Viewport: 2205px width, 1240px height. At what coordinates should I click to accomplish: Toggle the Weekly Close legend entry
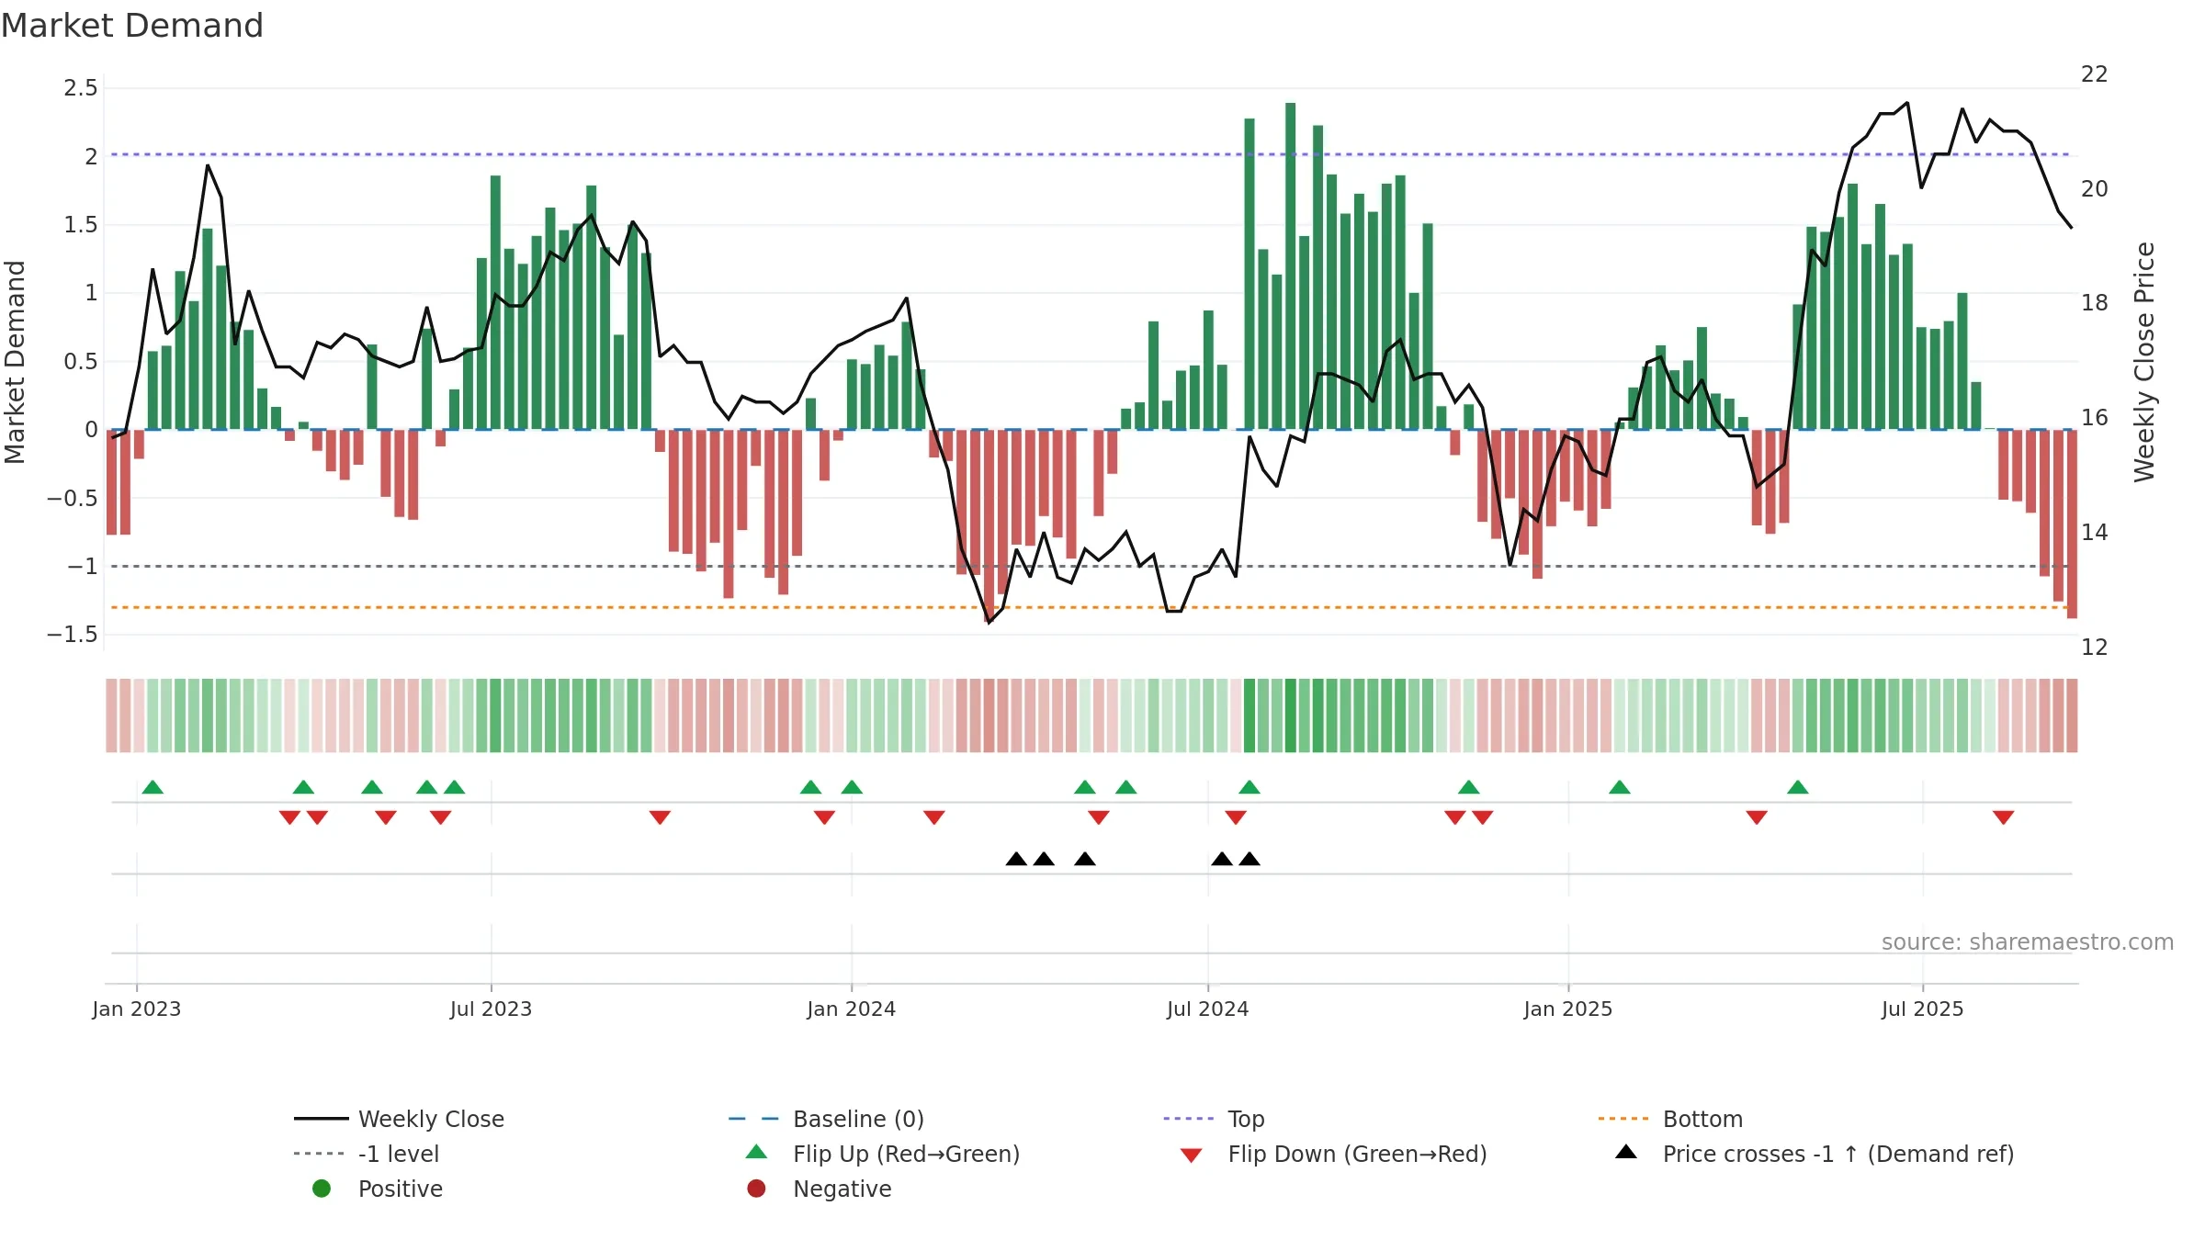[x=399, y=1119]
